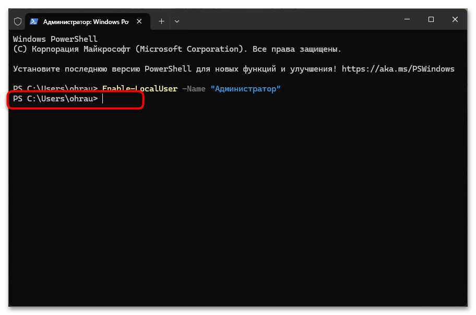This screenshot has height=315, width=476.
Task: Click the admin shield icon in title bar
Action: (18, 21)
